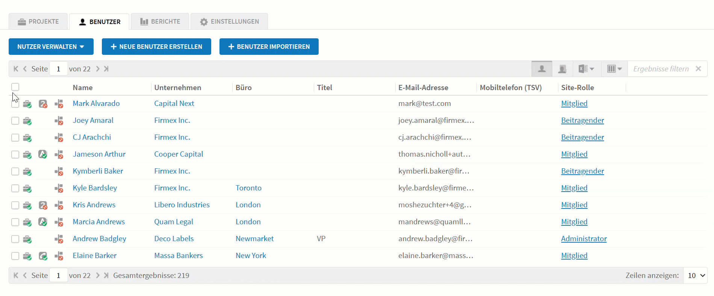This screenshot has height=296, width=714.
Task: Clear the Ergebnisse filtern field with X
Action: (x=698, y=69)
